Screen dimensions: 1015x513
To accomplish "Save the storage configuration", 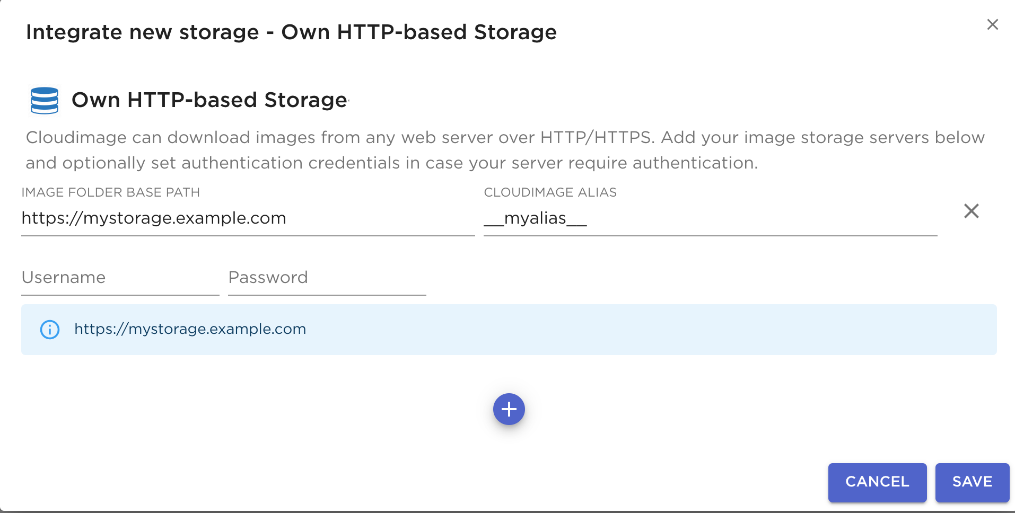I will pos(972,482).
